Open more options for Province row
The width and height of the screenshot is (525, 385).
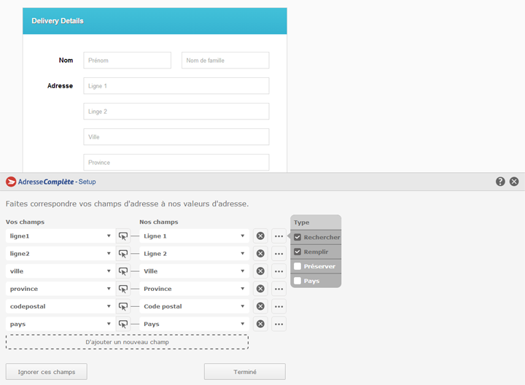point(279,289)
